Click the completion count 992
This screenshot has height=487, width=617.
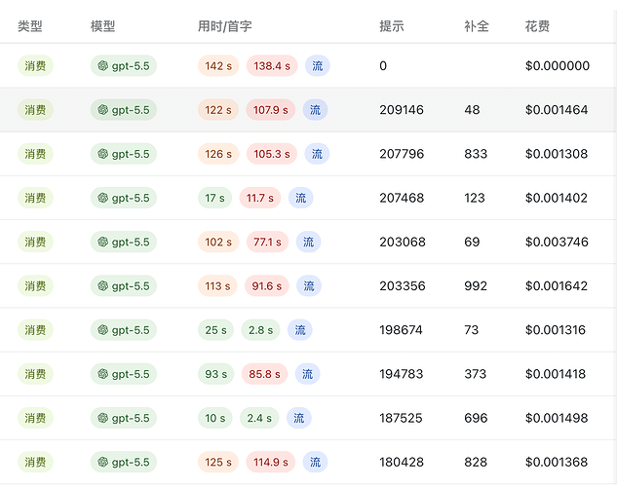(476, 285)
